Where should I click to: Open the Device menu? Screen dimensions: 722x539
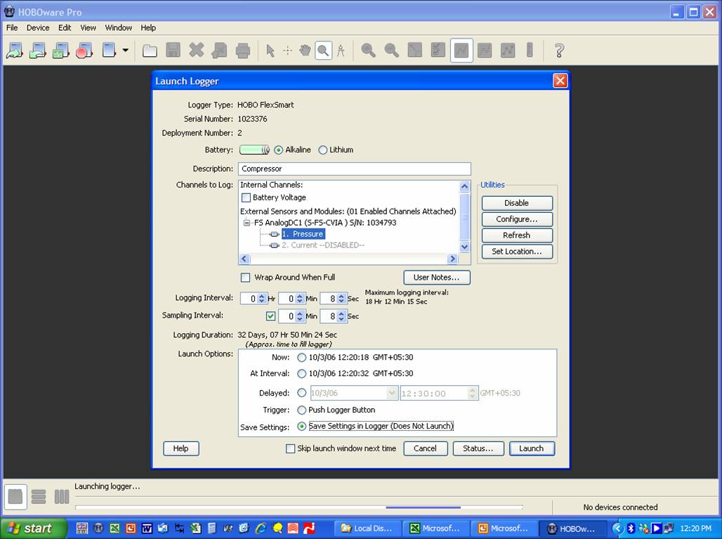[x=38, y=28]
